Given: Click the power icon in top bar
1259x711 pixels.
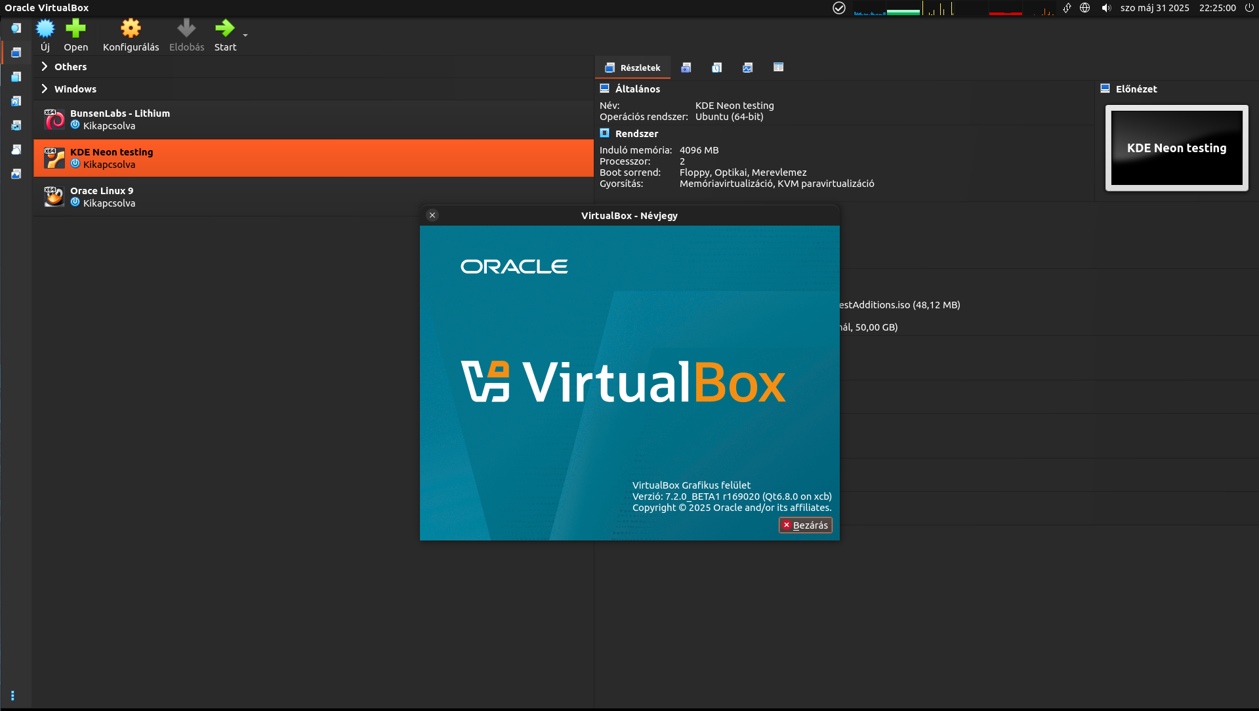Looking at the screenshot, I should pos(1249,8).
